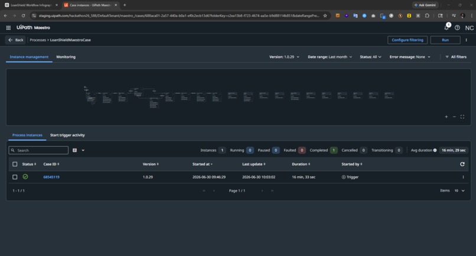Select the Process instances tab
Viewport: 476px width, 256px height.
[x=27, y=135]
